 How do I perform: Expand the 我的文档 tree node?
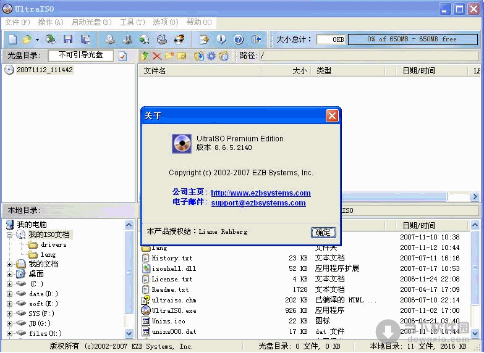coord(10,264)
